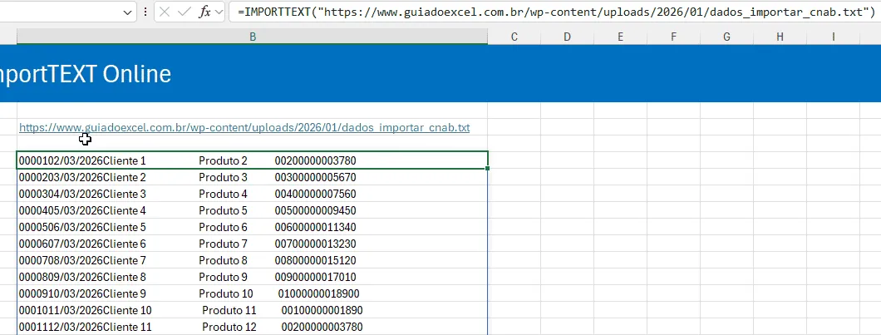Select the cell with Cliente 5 Produto 6

(253, 227)
